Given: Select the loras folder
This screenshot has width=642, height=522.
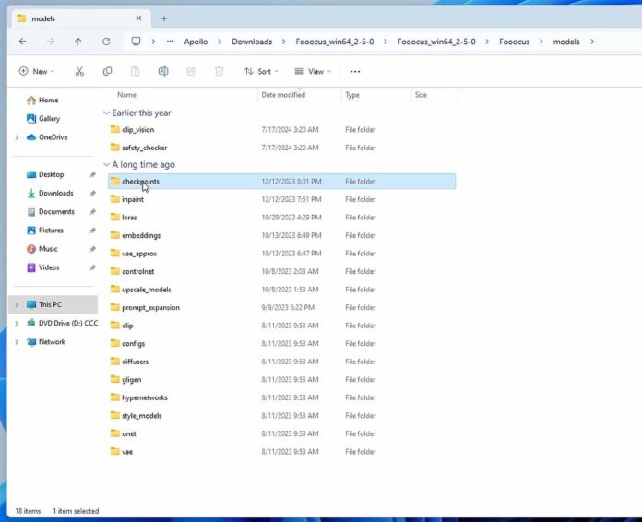Looking at the screenshot, I should pos(281,218).
